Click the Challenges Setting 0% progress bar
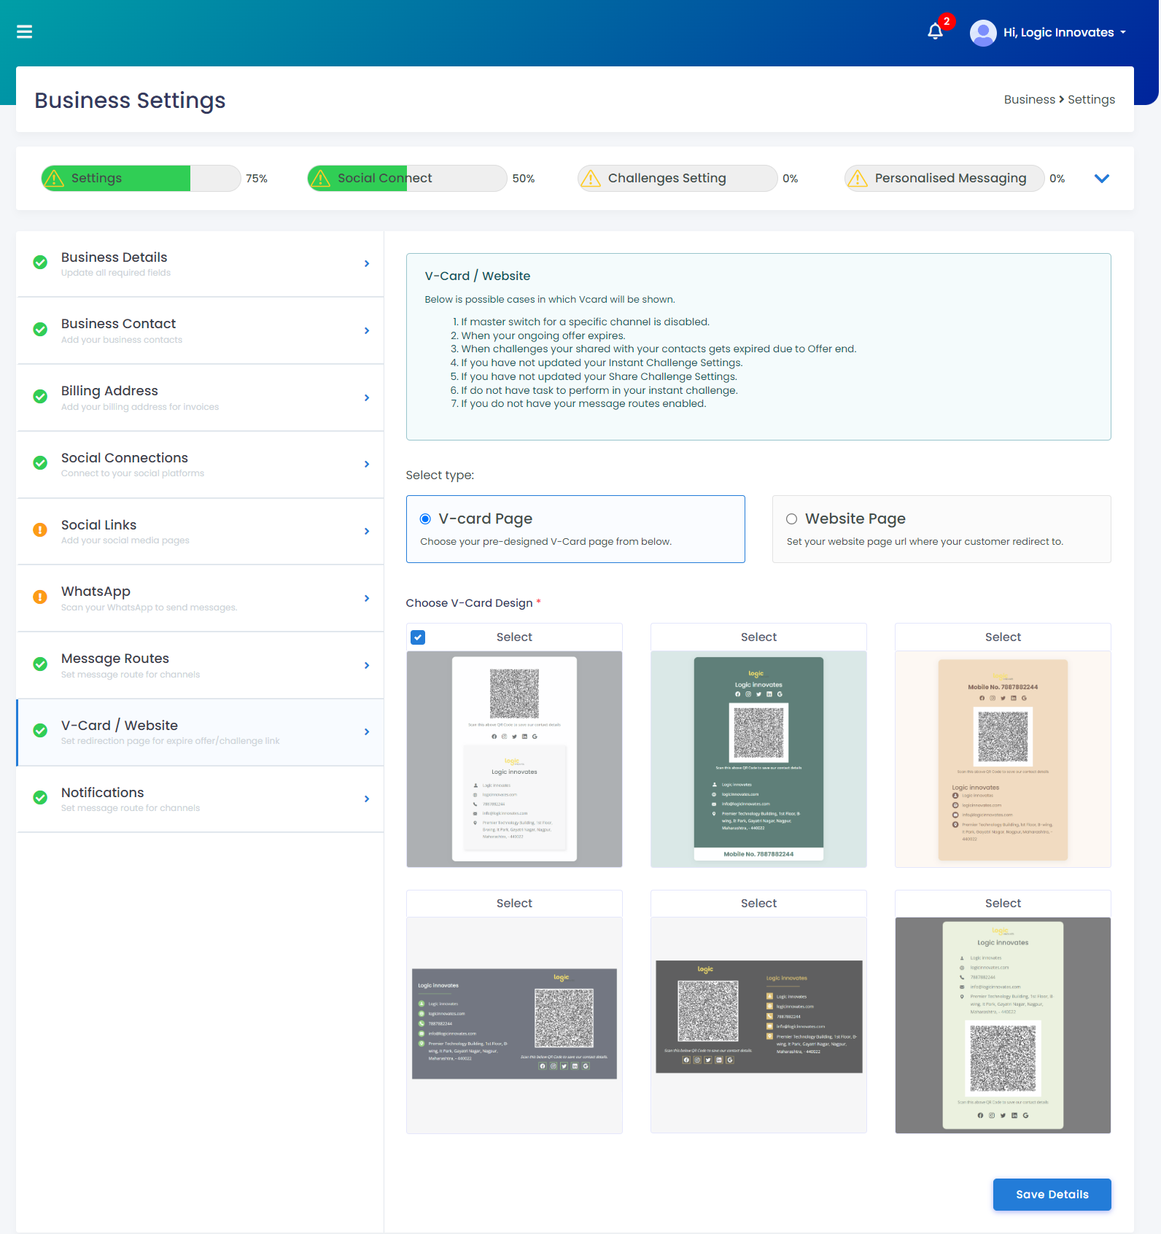The width and height of the screenshot is (1161, 1234). [677, 178]
